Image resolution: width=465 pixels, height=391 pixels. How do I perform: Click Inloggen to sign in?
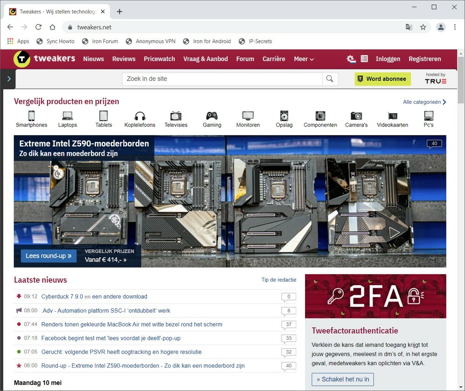[388, 59]
